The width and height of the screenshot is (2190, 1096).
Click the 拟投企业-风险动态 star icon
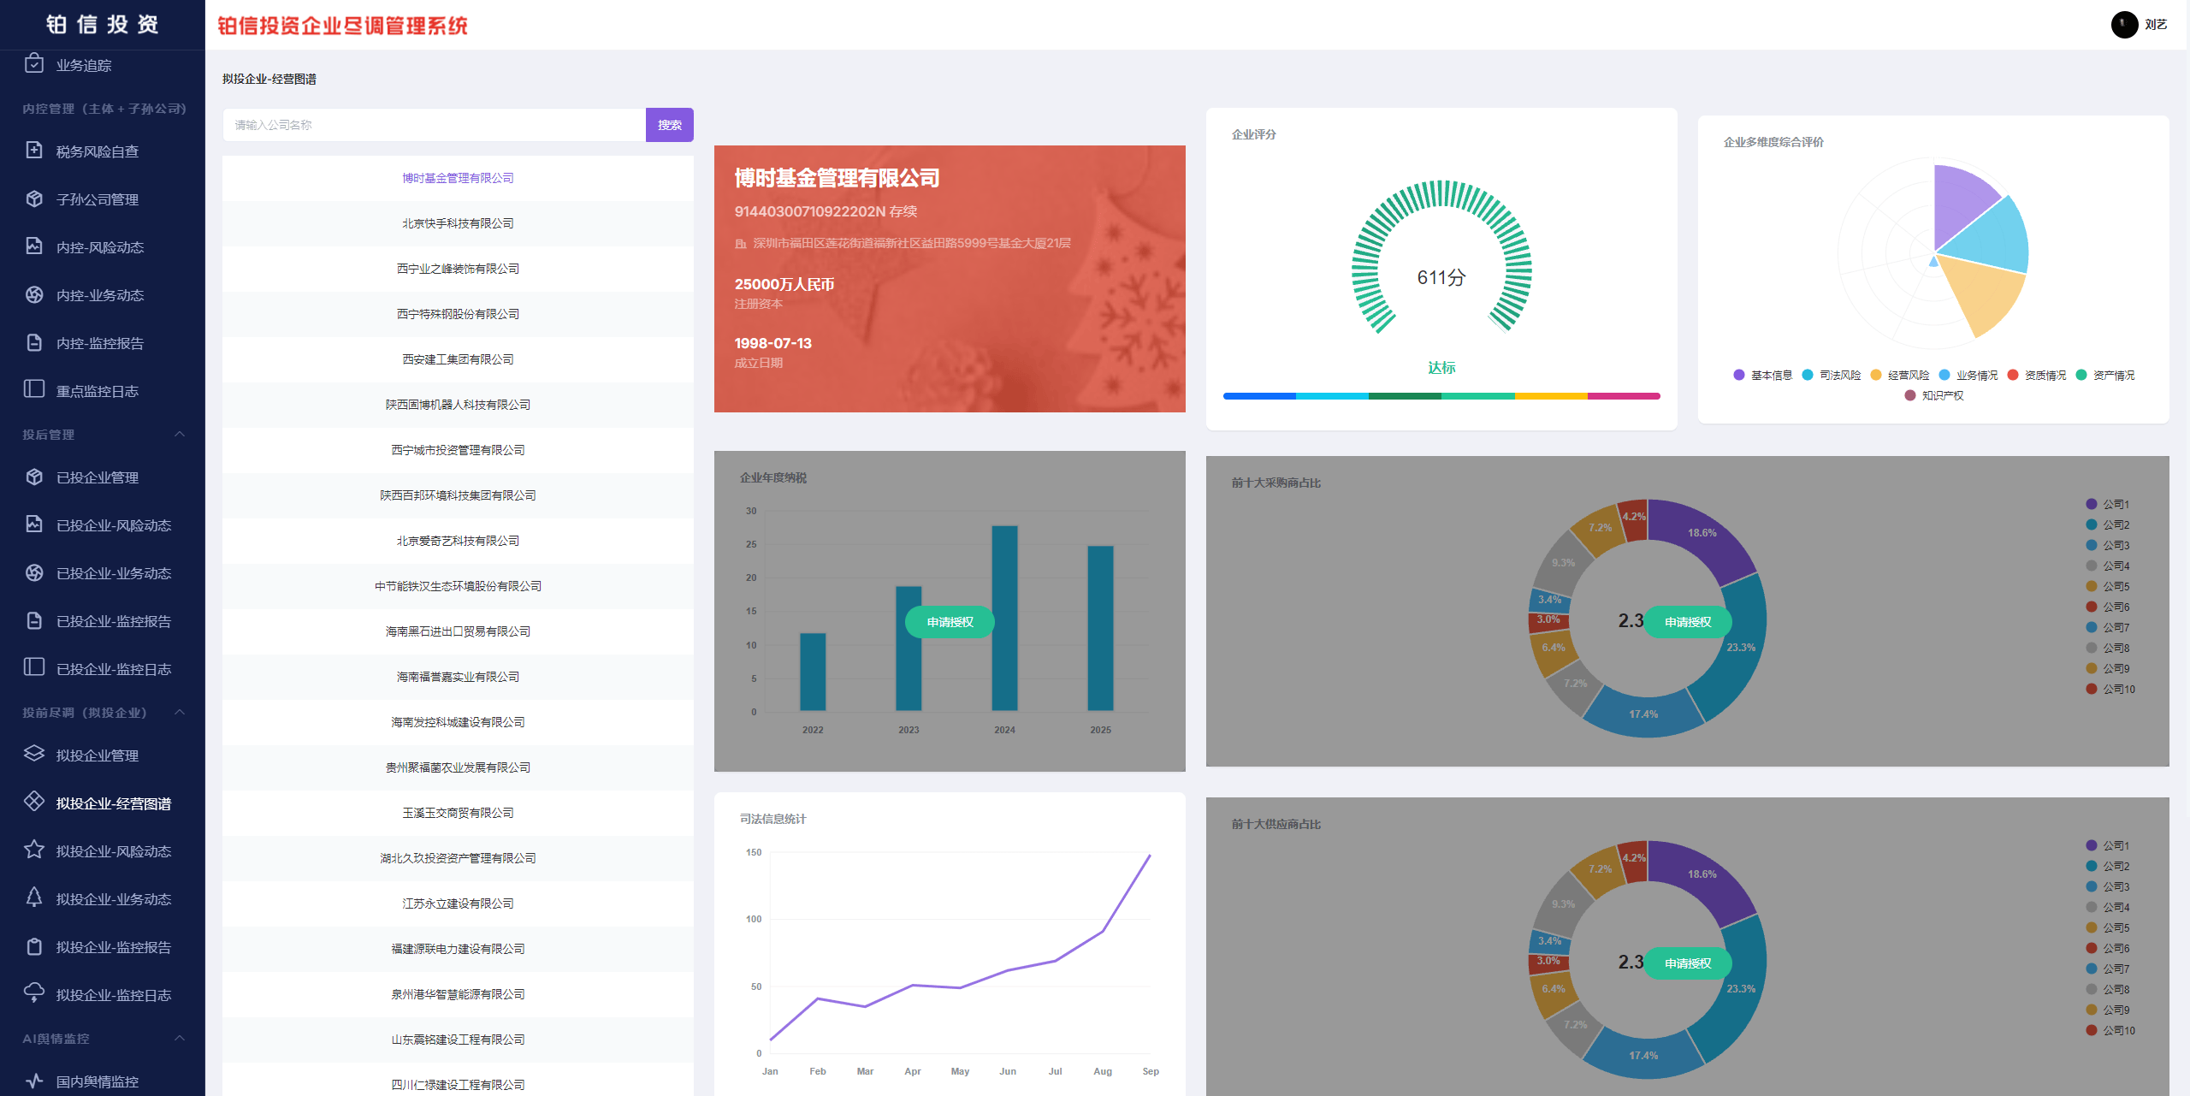pos(34,850)
